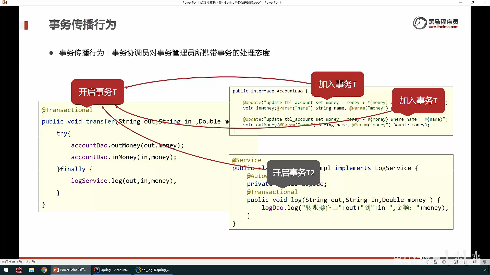Click the slide menu icon between the arrows
490x275 pixels.
(436, 262)
